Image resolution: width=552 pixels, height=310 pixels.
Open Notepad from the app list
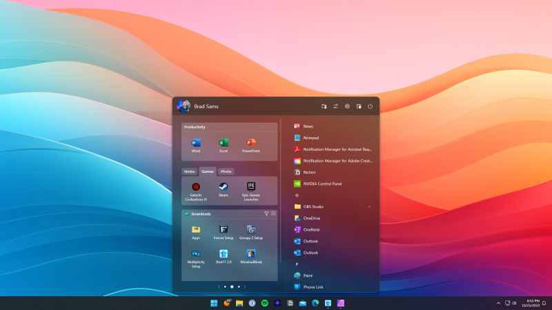pyautogui.click(x=310, y=138)
